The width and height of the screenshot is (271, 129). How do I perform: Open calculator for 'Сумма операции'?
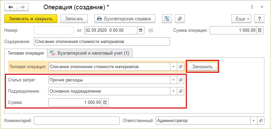point(260,30)
